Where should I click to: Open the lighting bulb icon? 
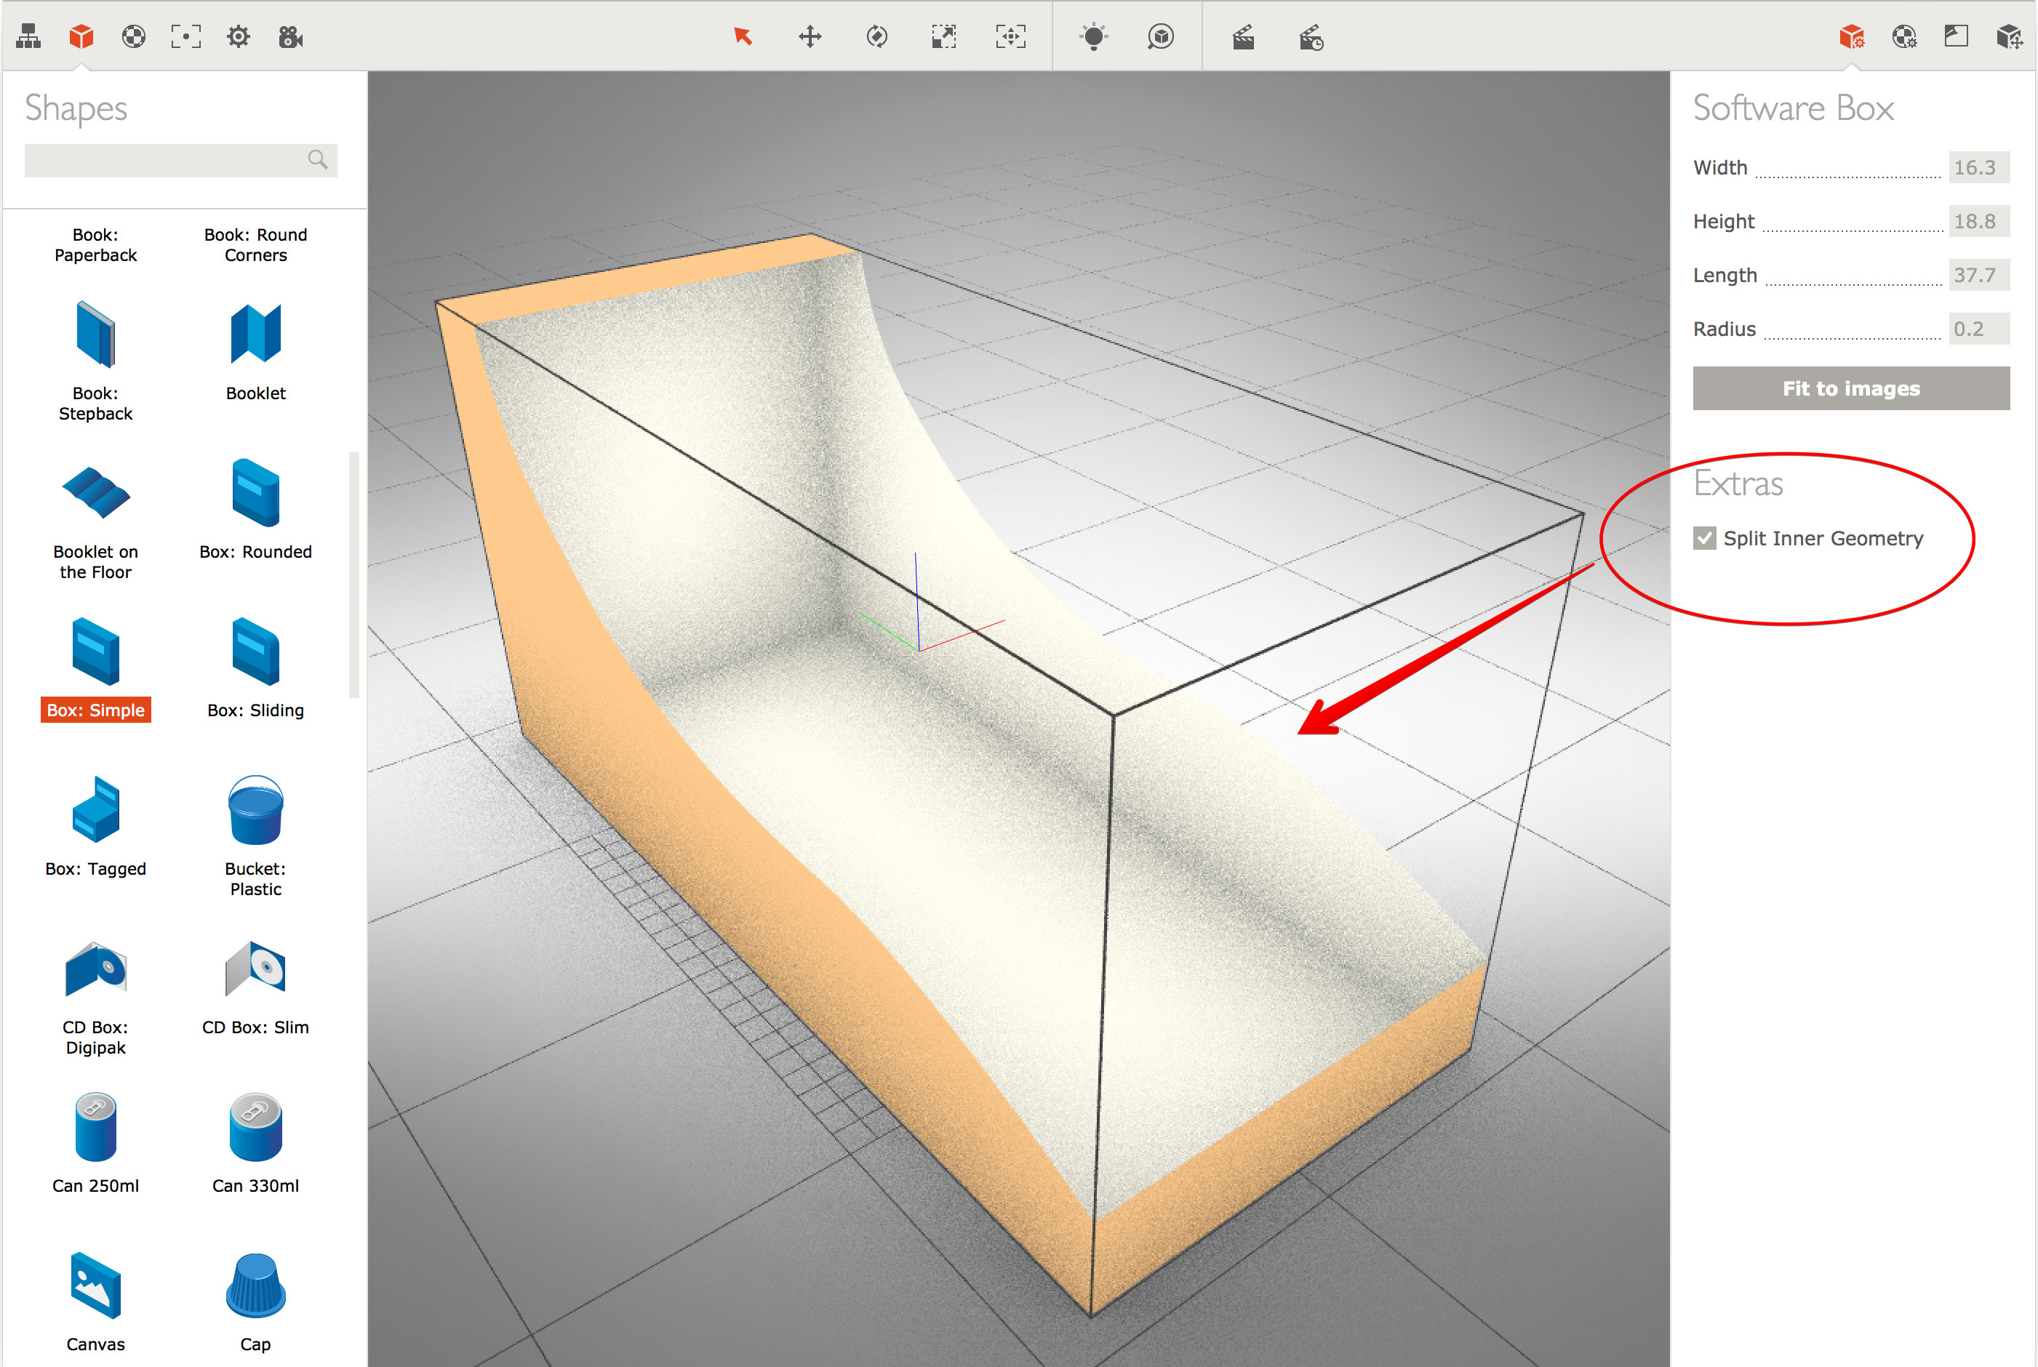click(1094, 36)
